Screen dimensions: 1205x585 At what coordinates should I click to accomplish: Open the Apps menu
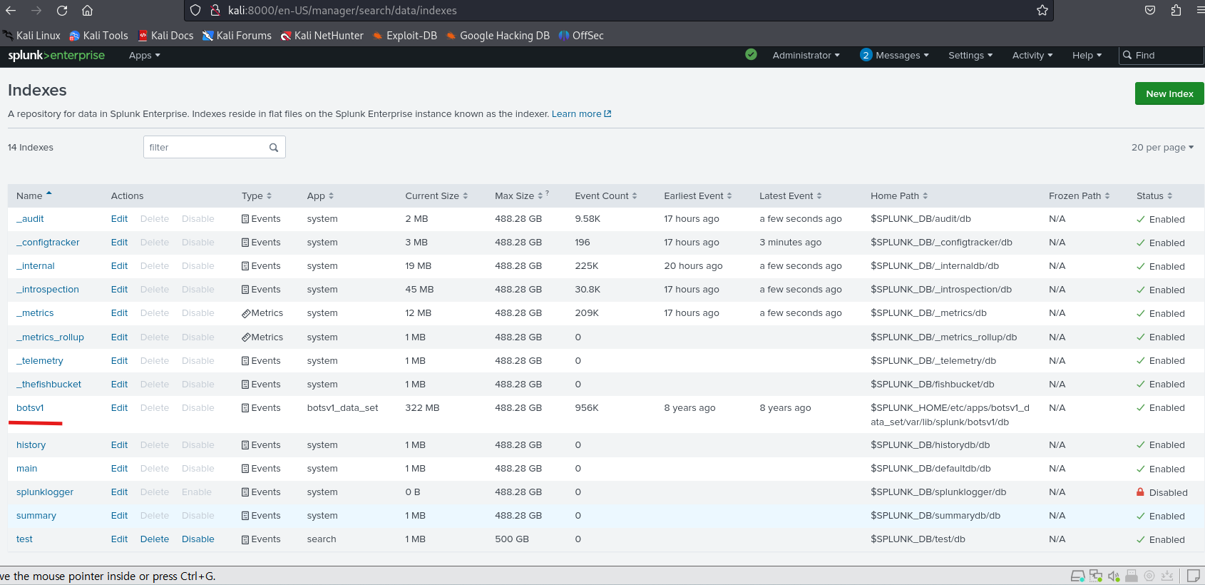click(x=144, y=55)
